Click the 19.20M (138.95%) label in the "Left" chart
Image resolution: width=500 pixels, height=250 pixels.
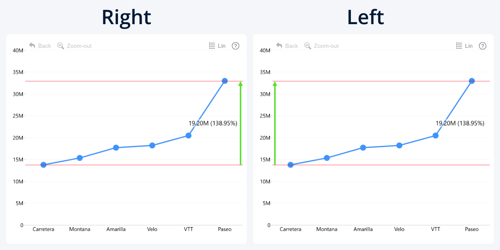pos(460,123)
